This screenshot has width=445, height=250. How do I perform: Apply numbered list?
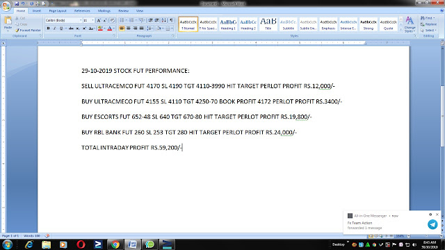[131, 20]
